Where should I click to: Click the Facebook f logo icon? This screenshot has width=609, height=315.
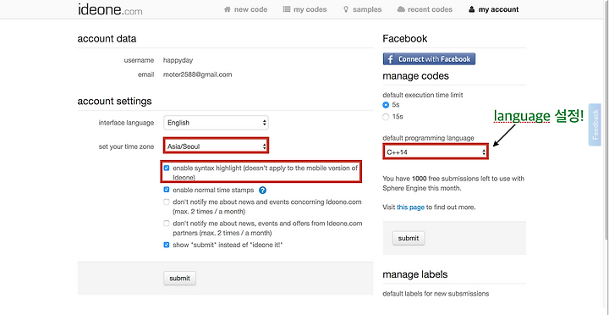[x=390, y=59]
